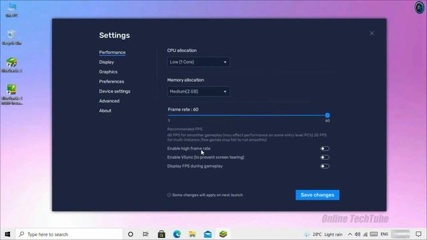The height and width of the screenshot is (240, 427).
Task: Open Mail app from taskbar
Action: click(207, 234)
